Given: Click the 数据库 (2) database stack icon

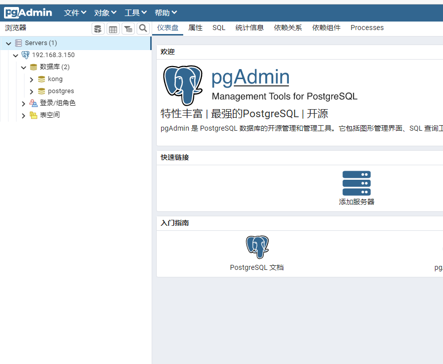Looking at the screenshot, I should click(34, 67).
